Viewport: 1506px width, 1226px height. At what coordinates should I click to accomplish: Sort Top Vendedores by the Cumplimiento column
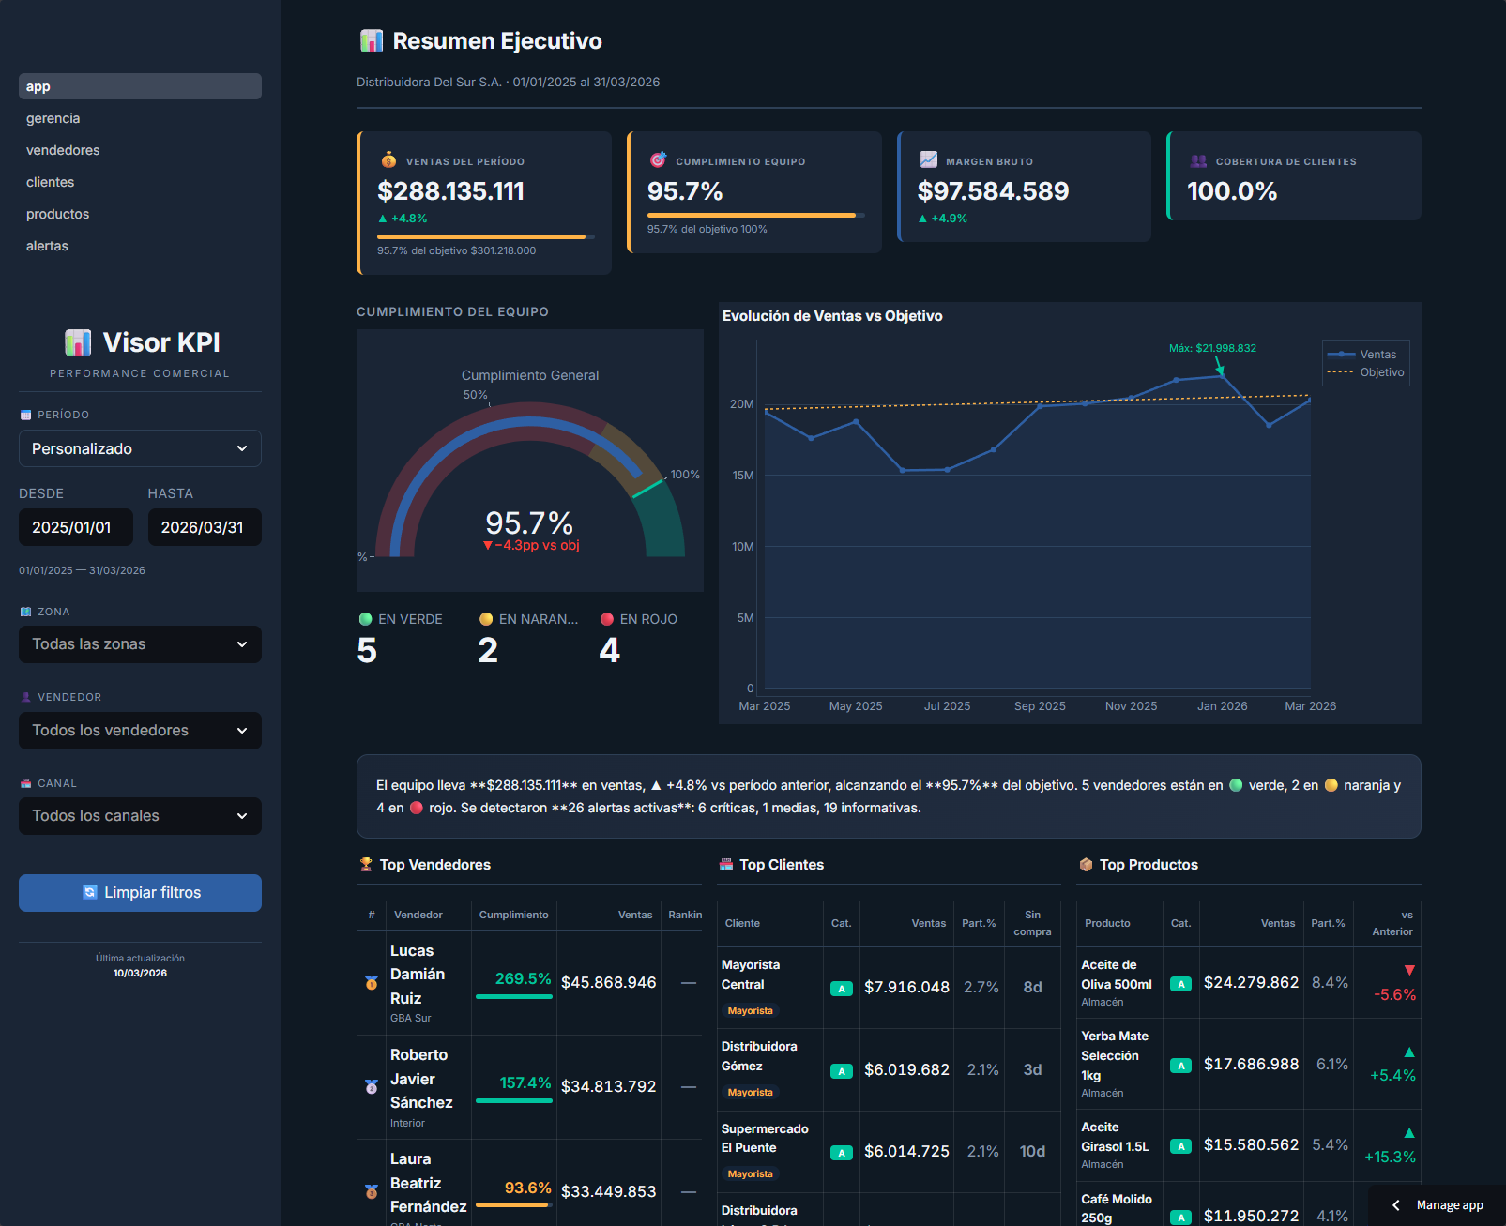pyautogui.click(x=513, y=915)
